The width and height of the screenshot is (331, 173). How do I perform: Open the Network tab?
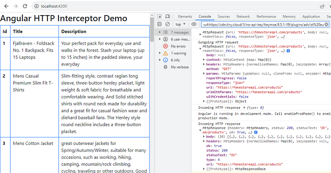coord(243,17)
